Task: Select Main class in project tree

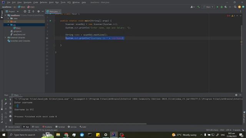Action: (17, 28)
